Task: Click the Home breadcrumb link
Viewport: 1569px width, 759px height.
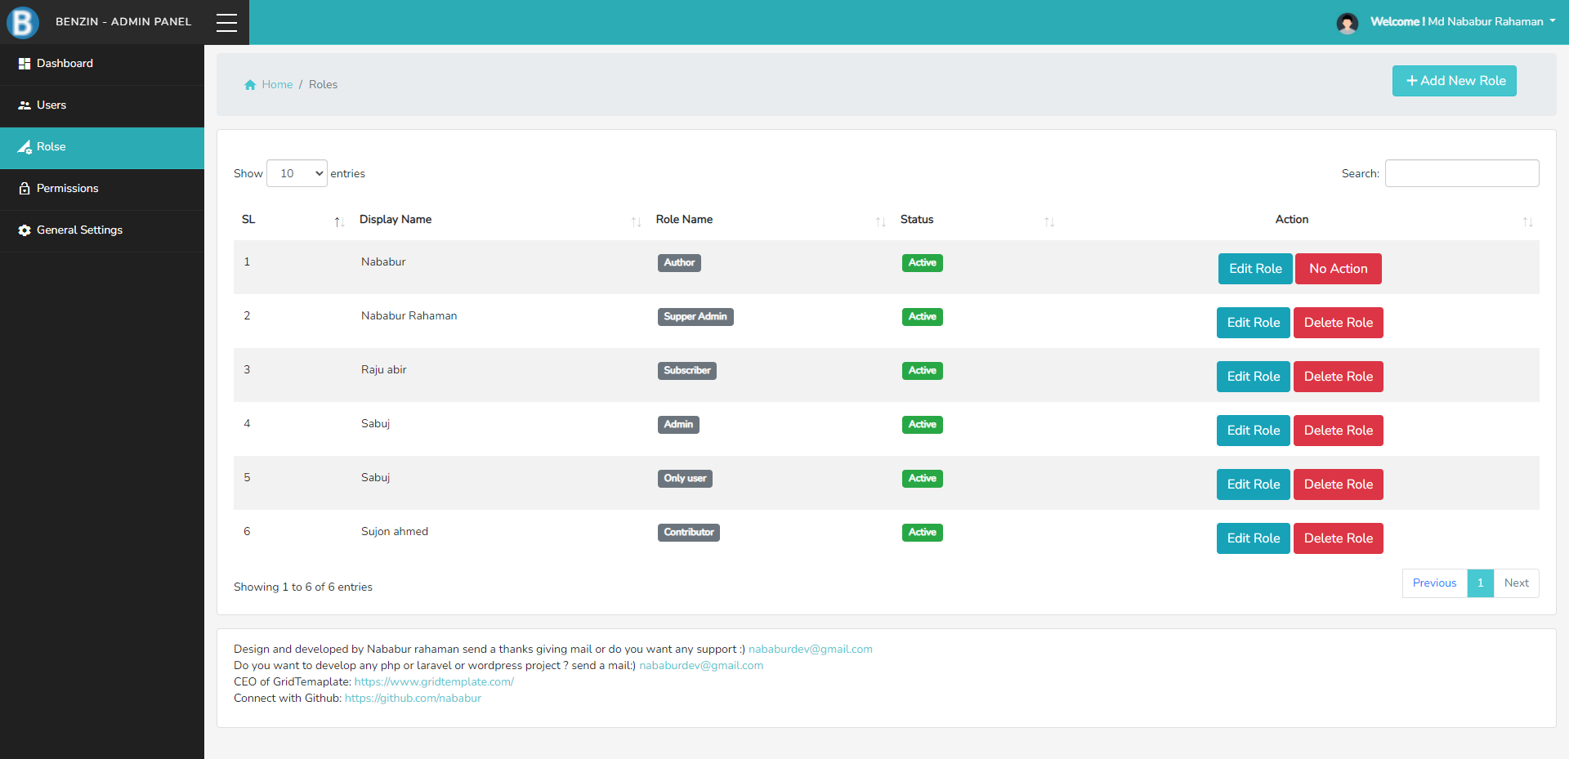Action: (x=277, y=85)
